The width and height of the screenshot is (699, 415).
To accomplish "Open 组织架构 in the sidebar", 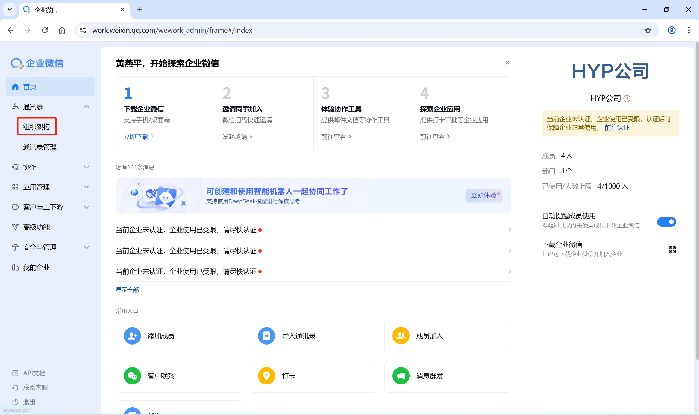I will 36,127.
